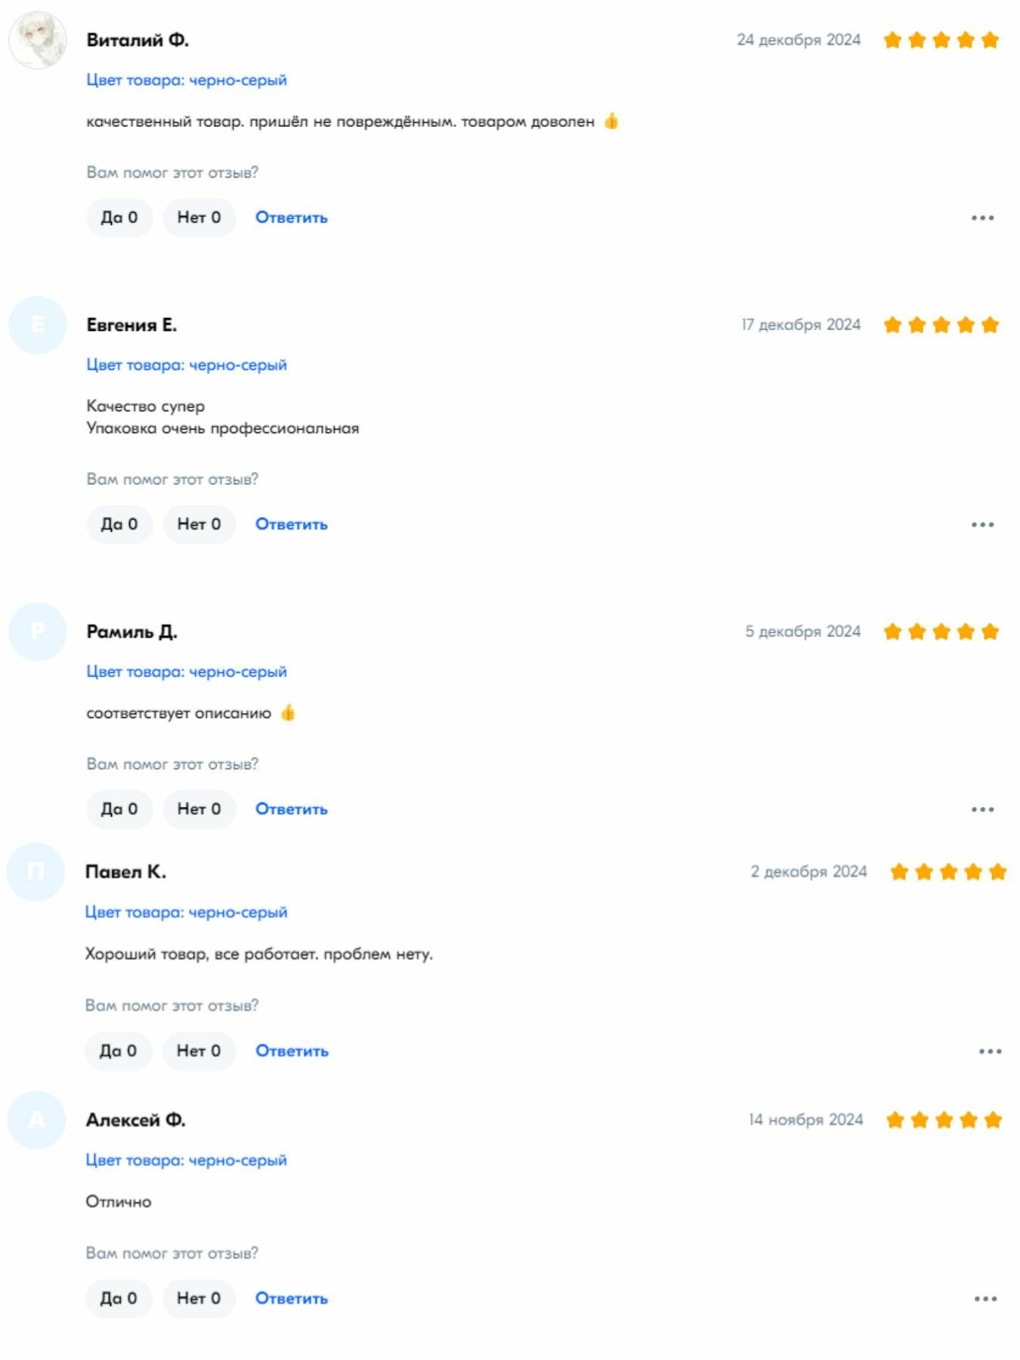Viewport: 1020px width, 1360px height.
Task: Open three-dot menu on Евгения Е. review
Action: (x=982, y=524)
